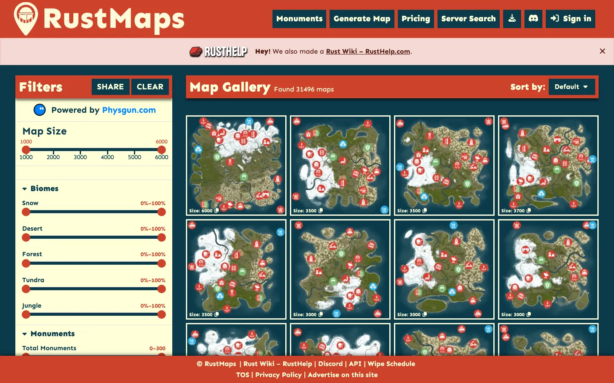Open the footer Wipe Schedule link
Viewport: 614px width, 383px height.
tap(391, 364)
